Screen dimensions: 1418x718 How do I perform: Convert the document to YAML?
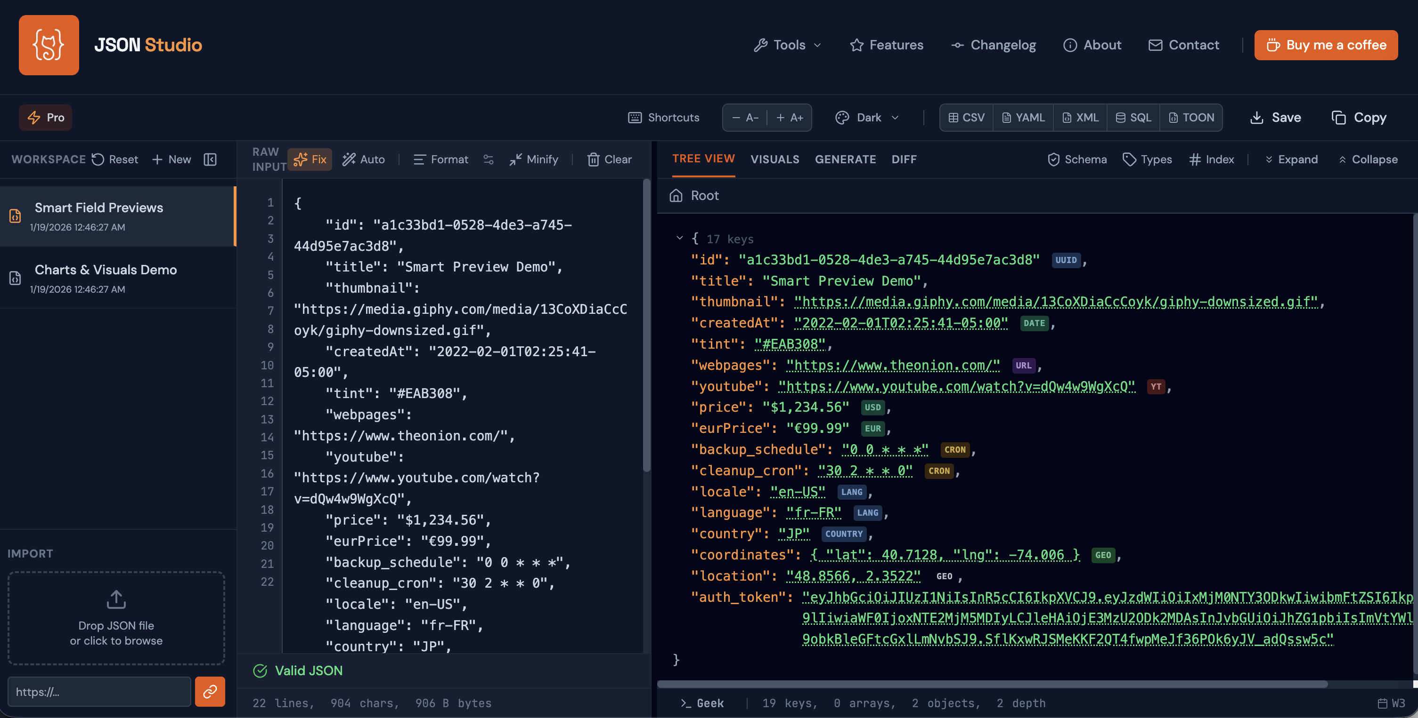tap(1023, 117)
